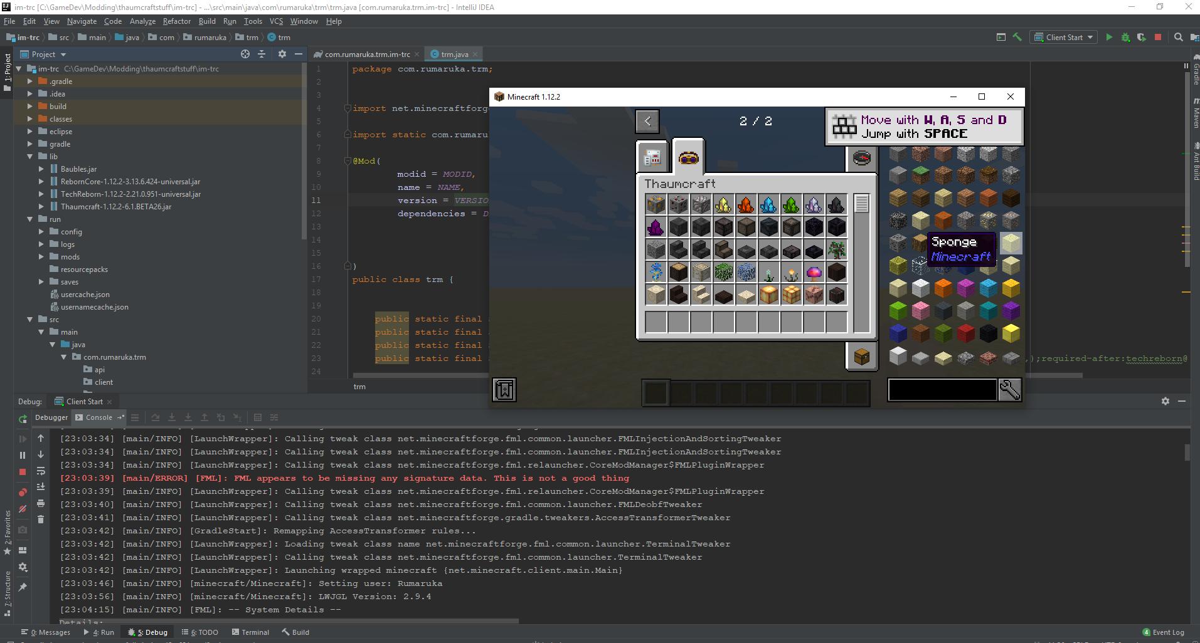Click Minecraft creative inventory scrollbar handle
Image resolution: width=1200 pixels, height=643 pixels.
(x=861, y=204)
